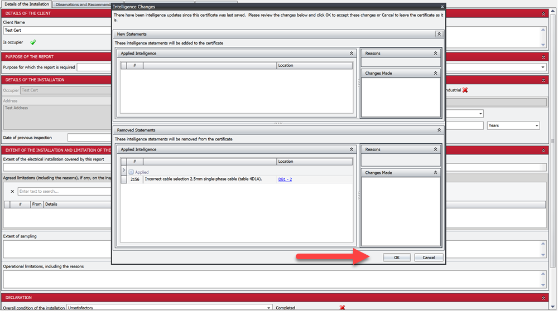Click the Enter text to search field
This screenshot has width=558, height=311.
pyautogui.click(x=64, y=191)
